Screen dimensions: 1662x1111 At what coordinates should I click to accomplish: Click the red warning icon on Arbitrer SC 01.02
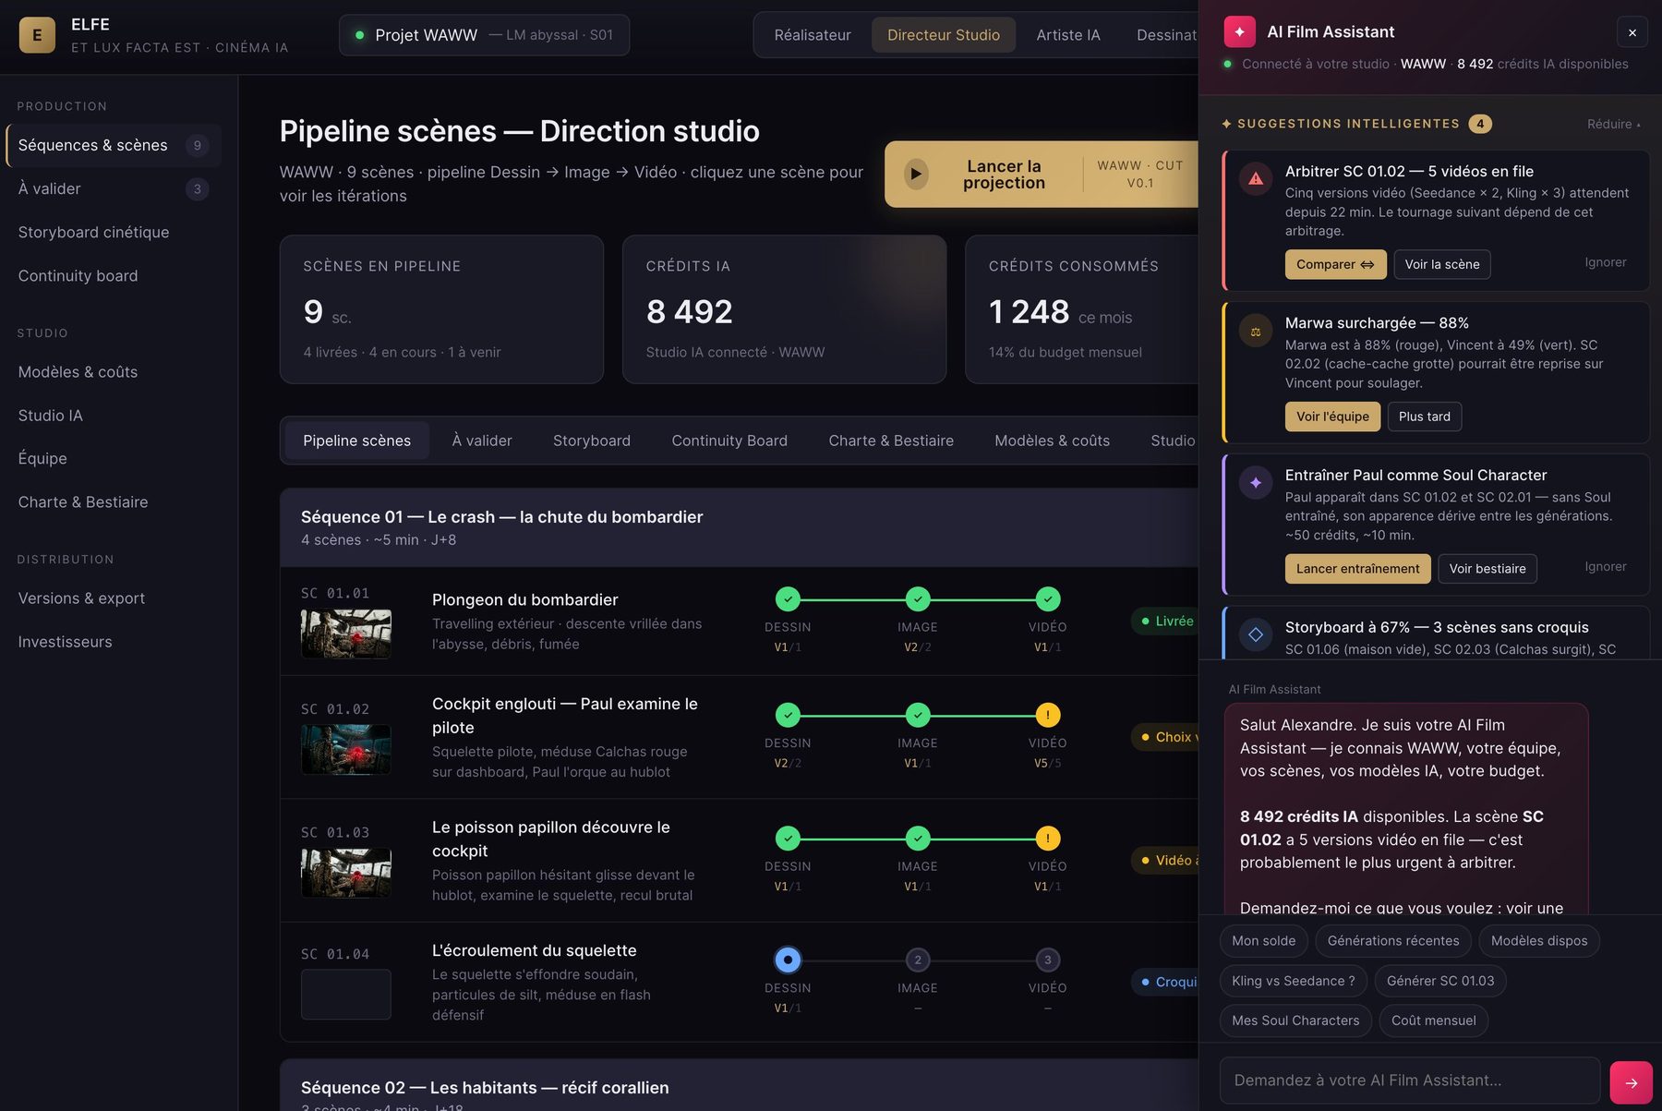tap(1256, 179)
